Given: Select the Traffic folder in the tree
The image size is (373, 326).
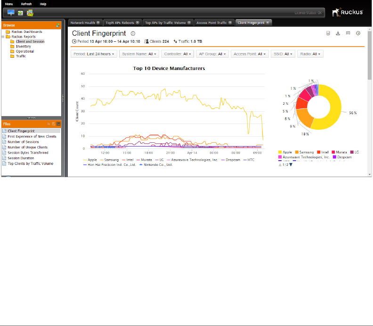Looking at the screenshot, I should click(21, 56).
